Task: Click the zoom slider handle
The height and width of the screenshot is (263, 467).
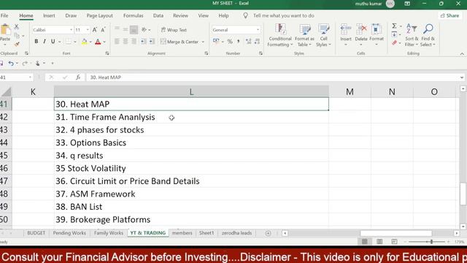Action: coord(431,242)
